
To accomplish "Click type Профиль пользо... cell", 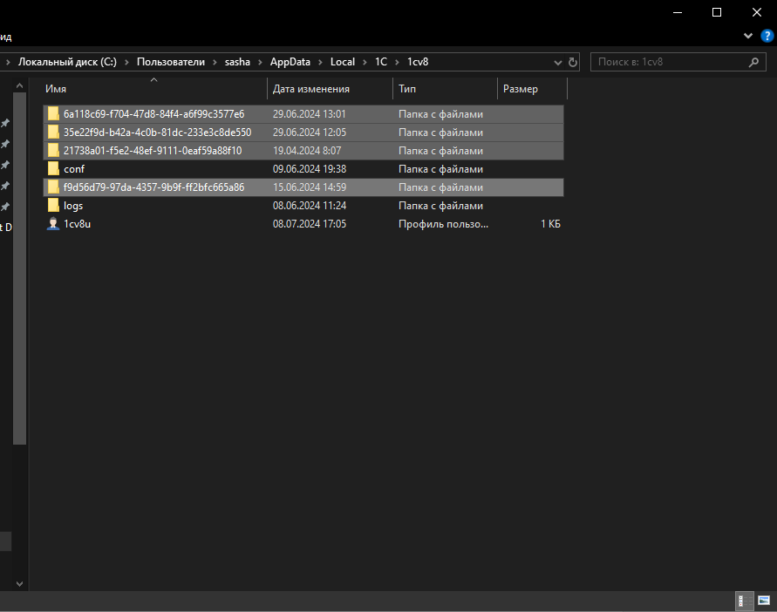I will pyautogui.click(x=443, y=224).
